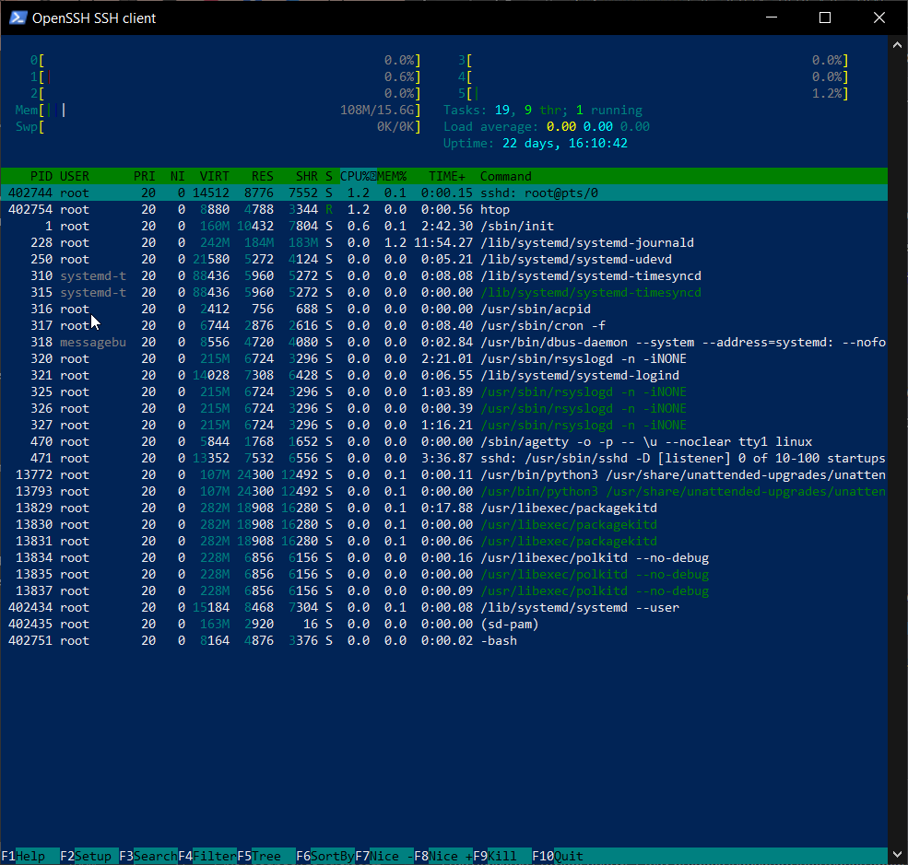Activate F3 Search function
908x865 pixels.
coord(148,856)
